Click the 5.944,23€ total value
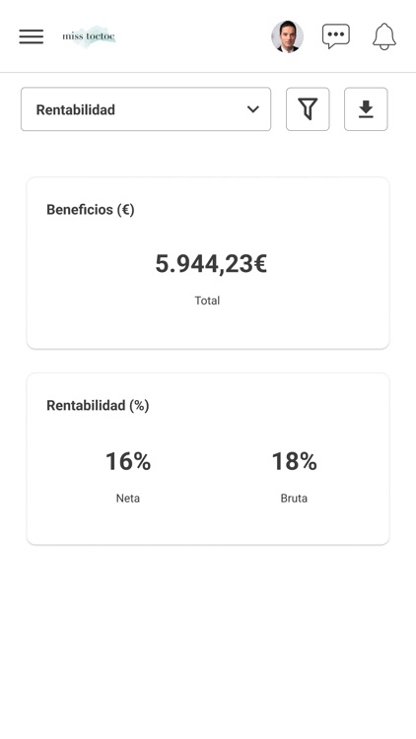Screen dimensions: 416x739 tap(211, 263)
